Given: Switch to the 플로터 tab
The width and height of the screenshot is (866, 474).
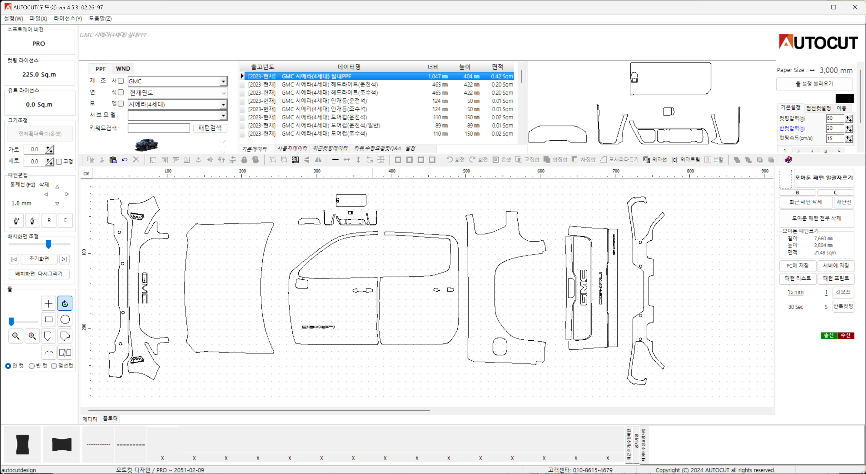Looking at the screenshot, I should point(110,419).
